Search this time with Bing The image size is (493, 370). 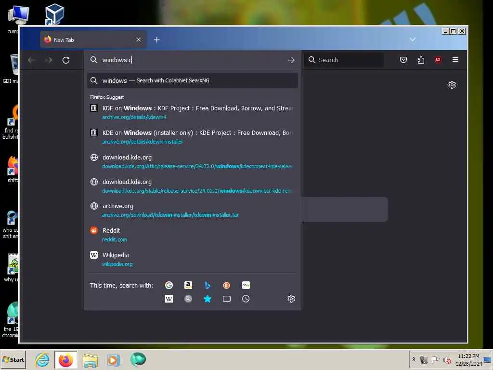coord(207,285)
